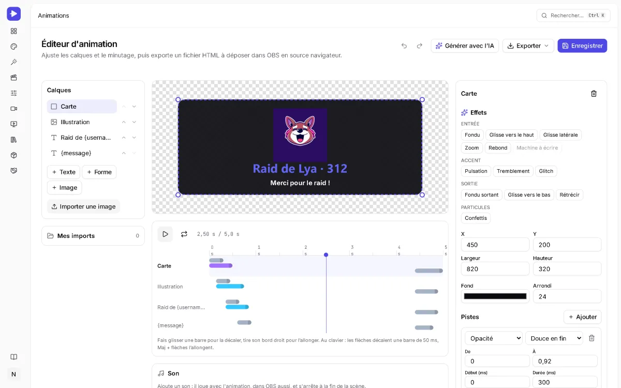Play the animation preview

click(165, 234)
